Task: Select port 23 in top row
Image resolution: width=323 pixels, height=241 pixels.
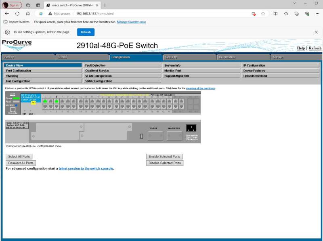Action: pyautogui.click(x=109, y=101)
